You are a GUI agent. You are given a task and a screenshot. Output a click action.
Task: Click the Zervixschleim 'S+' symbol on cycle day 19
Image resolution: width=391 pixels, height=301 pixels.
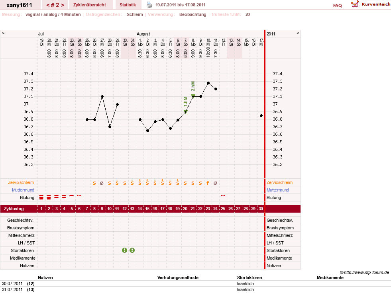point(177,182)
